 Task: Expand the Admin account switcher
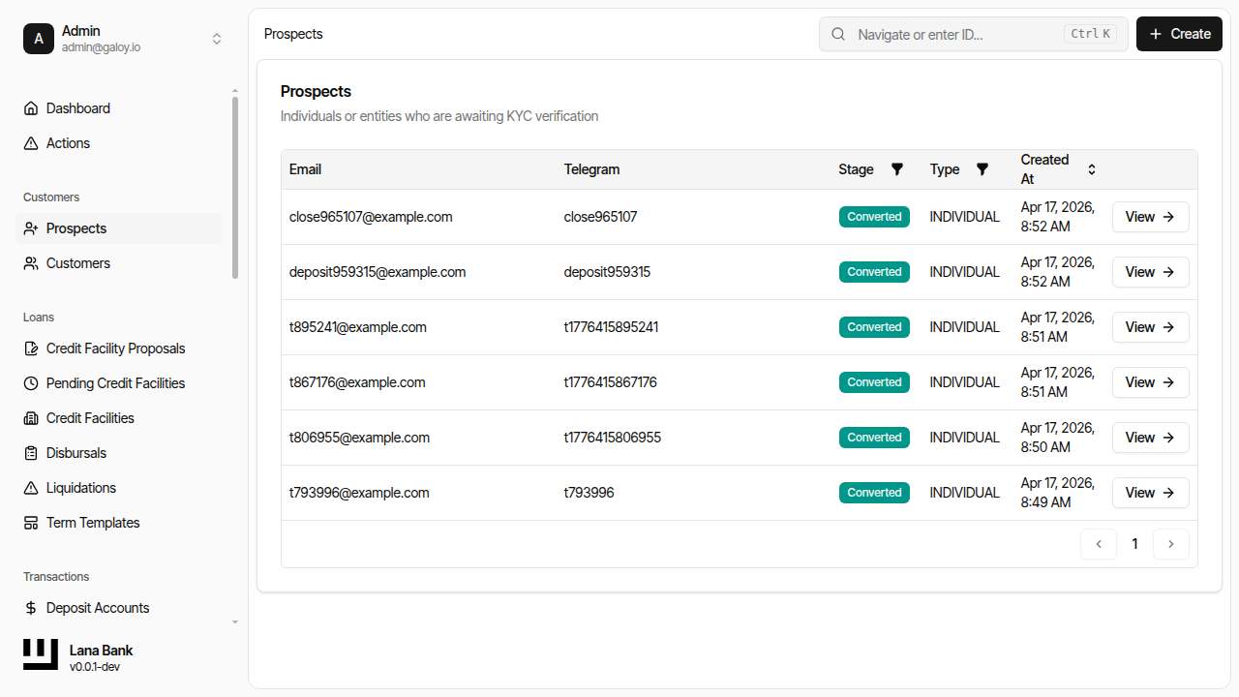pos(217,39)
